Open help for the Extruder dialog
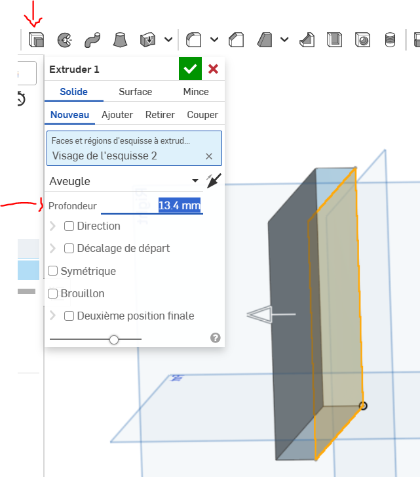Viewport: 420px width, 477px height. coord(216,338)
